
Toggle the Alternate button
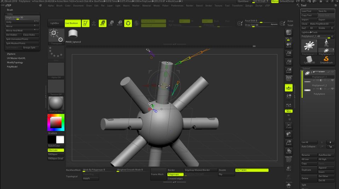point(56,150)
